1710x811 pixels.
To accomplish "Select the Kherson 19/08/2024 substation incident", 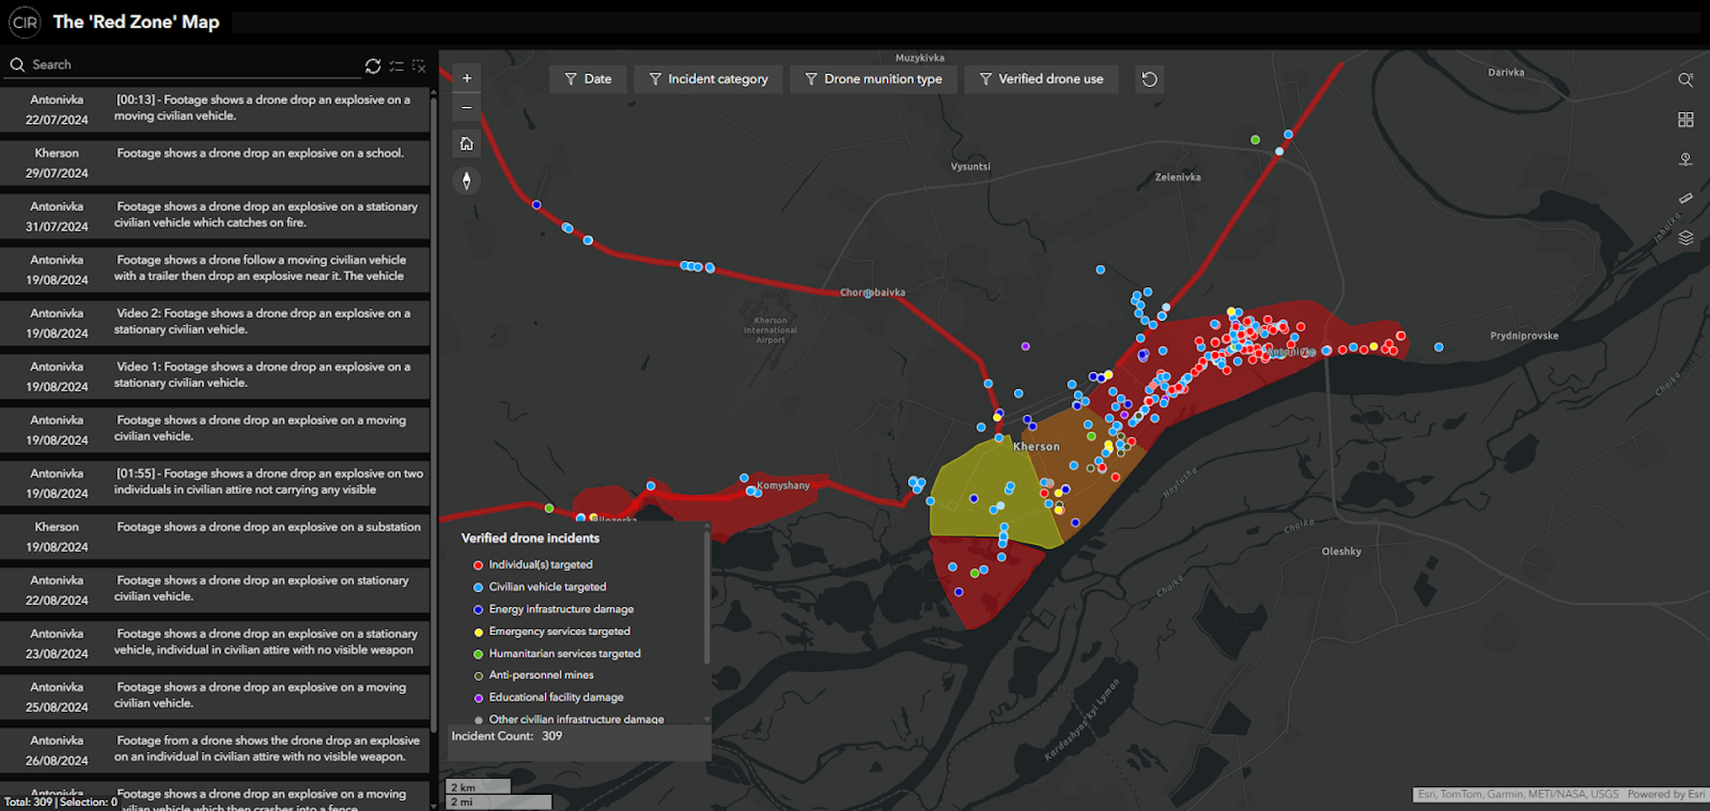I will point(215,537).
